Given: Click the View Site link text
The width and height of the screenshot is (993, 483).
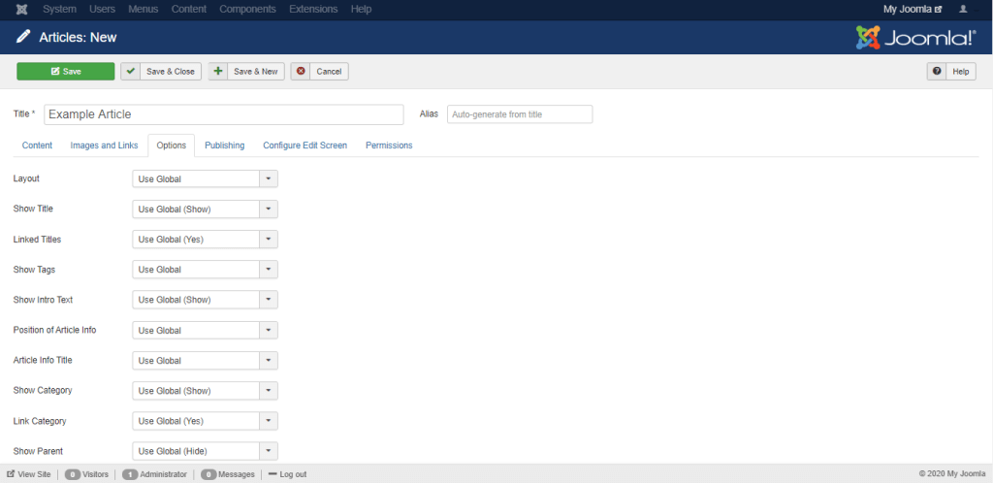Looking at the screenshot, I should click(34, 474).
